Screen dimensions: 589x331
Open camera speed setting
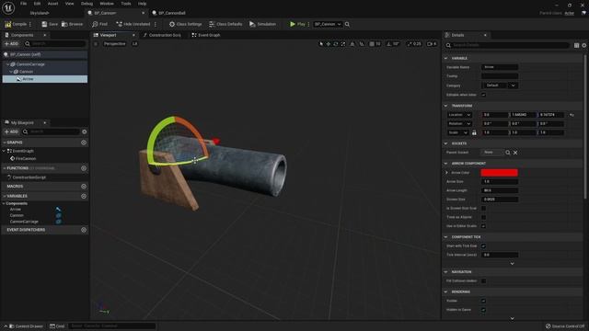[432, 44]
